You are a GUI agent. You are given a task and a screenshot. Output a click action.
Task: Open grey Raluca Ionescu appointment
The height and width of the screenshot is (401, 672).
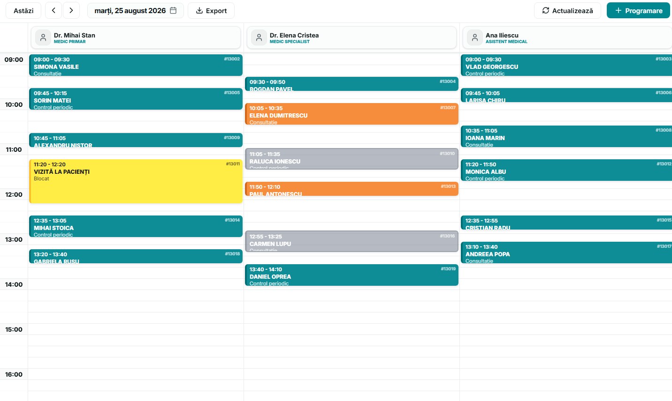tap(351, 159)
